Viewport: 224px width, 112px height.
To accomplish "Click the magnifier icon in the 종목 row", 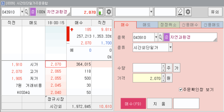I will pos(160,37).
